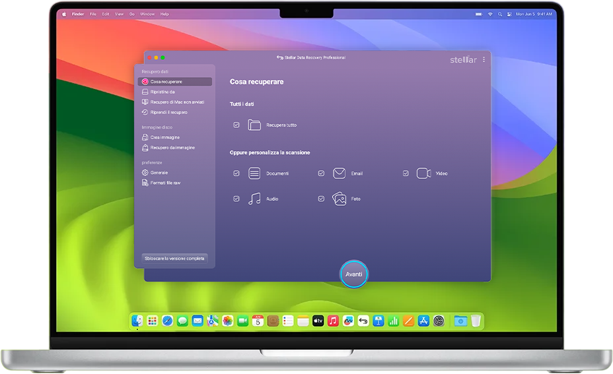Screen dimensions: 613x374
Task: Toggle the Recupera tutto checkbox
Action: pos(236,125)
